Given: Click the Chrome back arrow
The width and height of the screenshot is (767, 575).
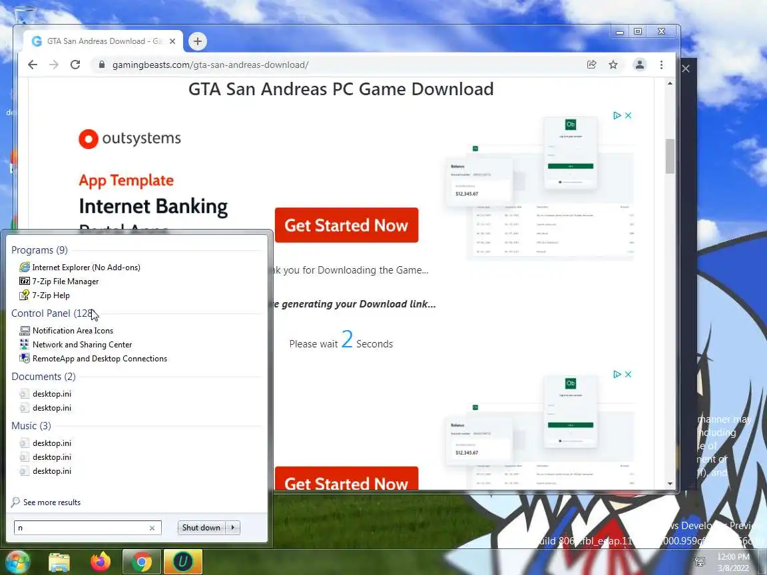Looking at the screenshot, I should tap(32, 65).
